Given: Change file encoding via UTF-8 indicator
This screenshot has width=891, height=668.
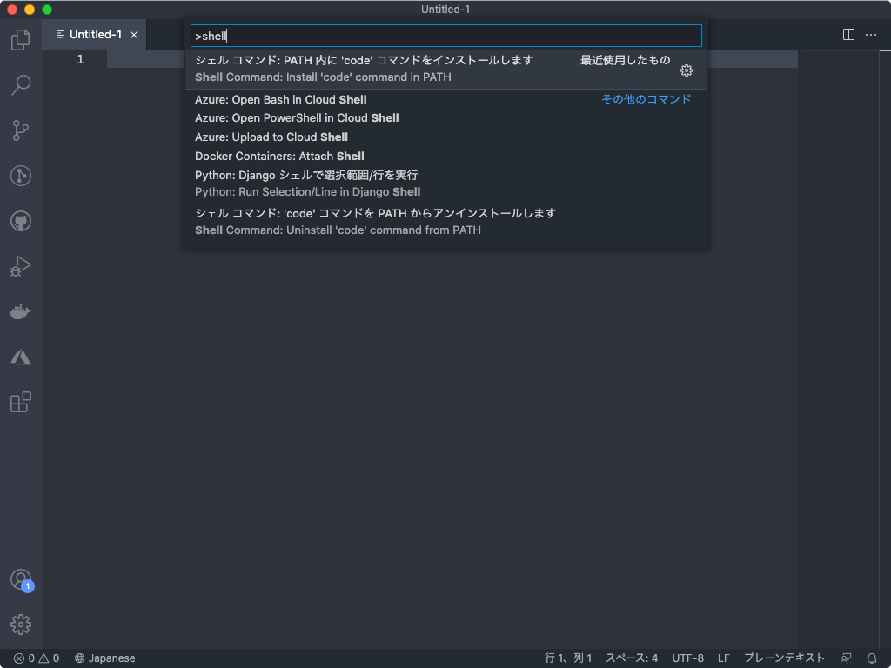Looking at the screenshot, I should tap(688, 658).
